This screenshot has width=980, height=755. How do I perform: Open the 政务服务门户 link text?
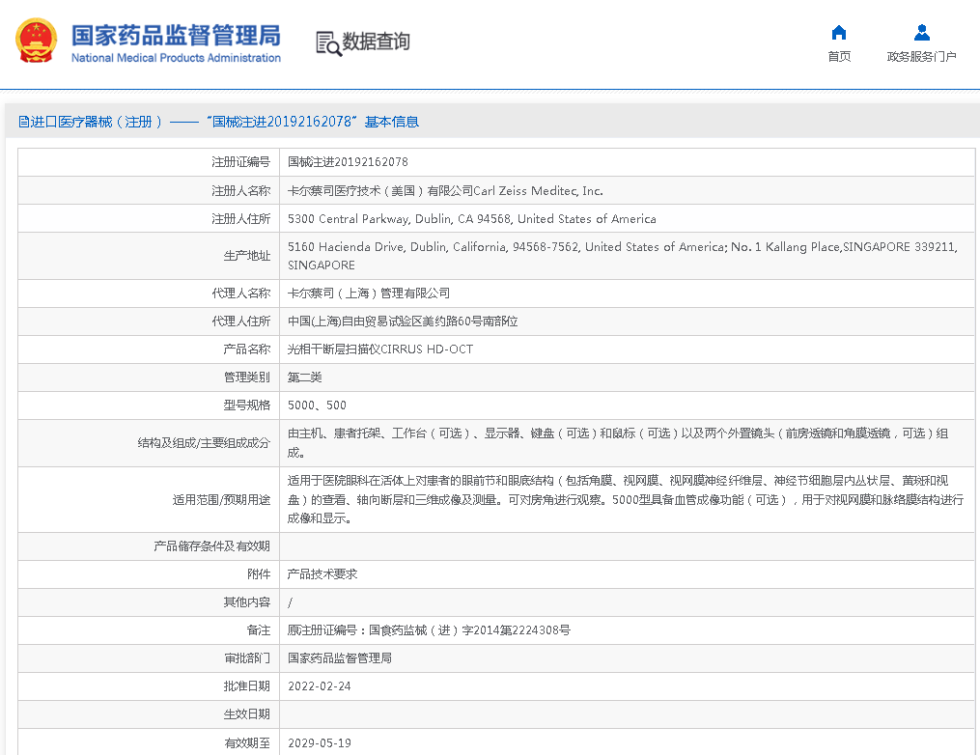click(921, 57)
